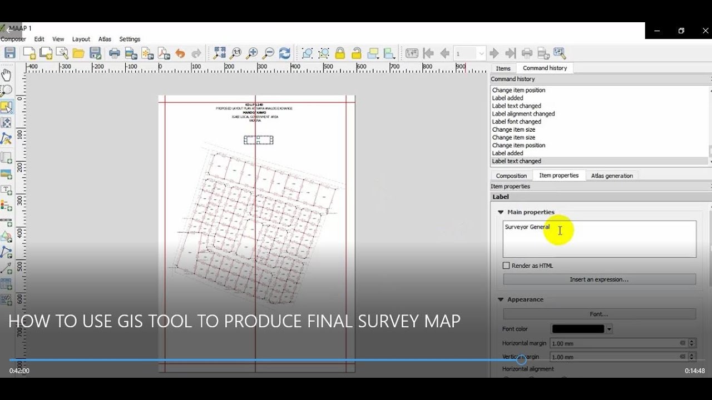Select the Pan composer tool
Viewport: 712px width, 400px height.
point(6,74)
